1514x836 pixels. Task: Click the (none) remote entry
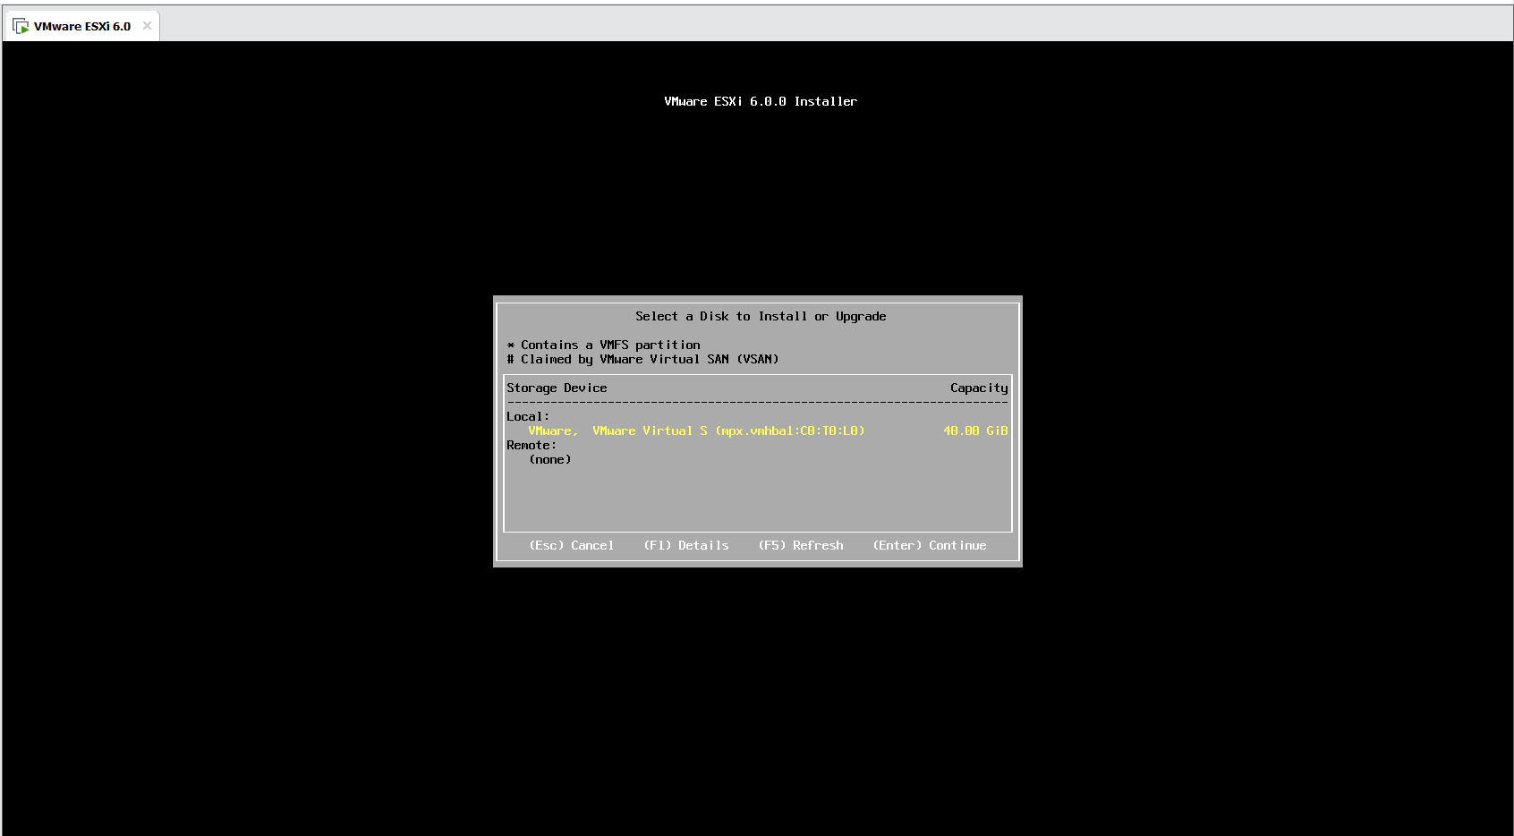[x=550, y=459]
